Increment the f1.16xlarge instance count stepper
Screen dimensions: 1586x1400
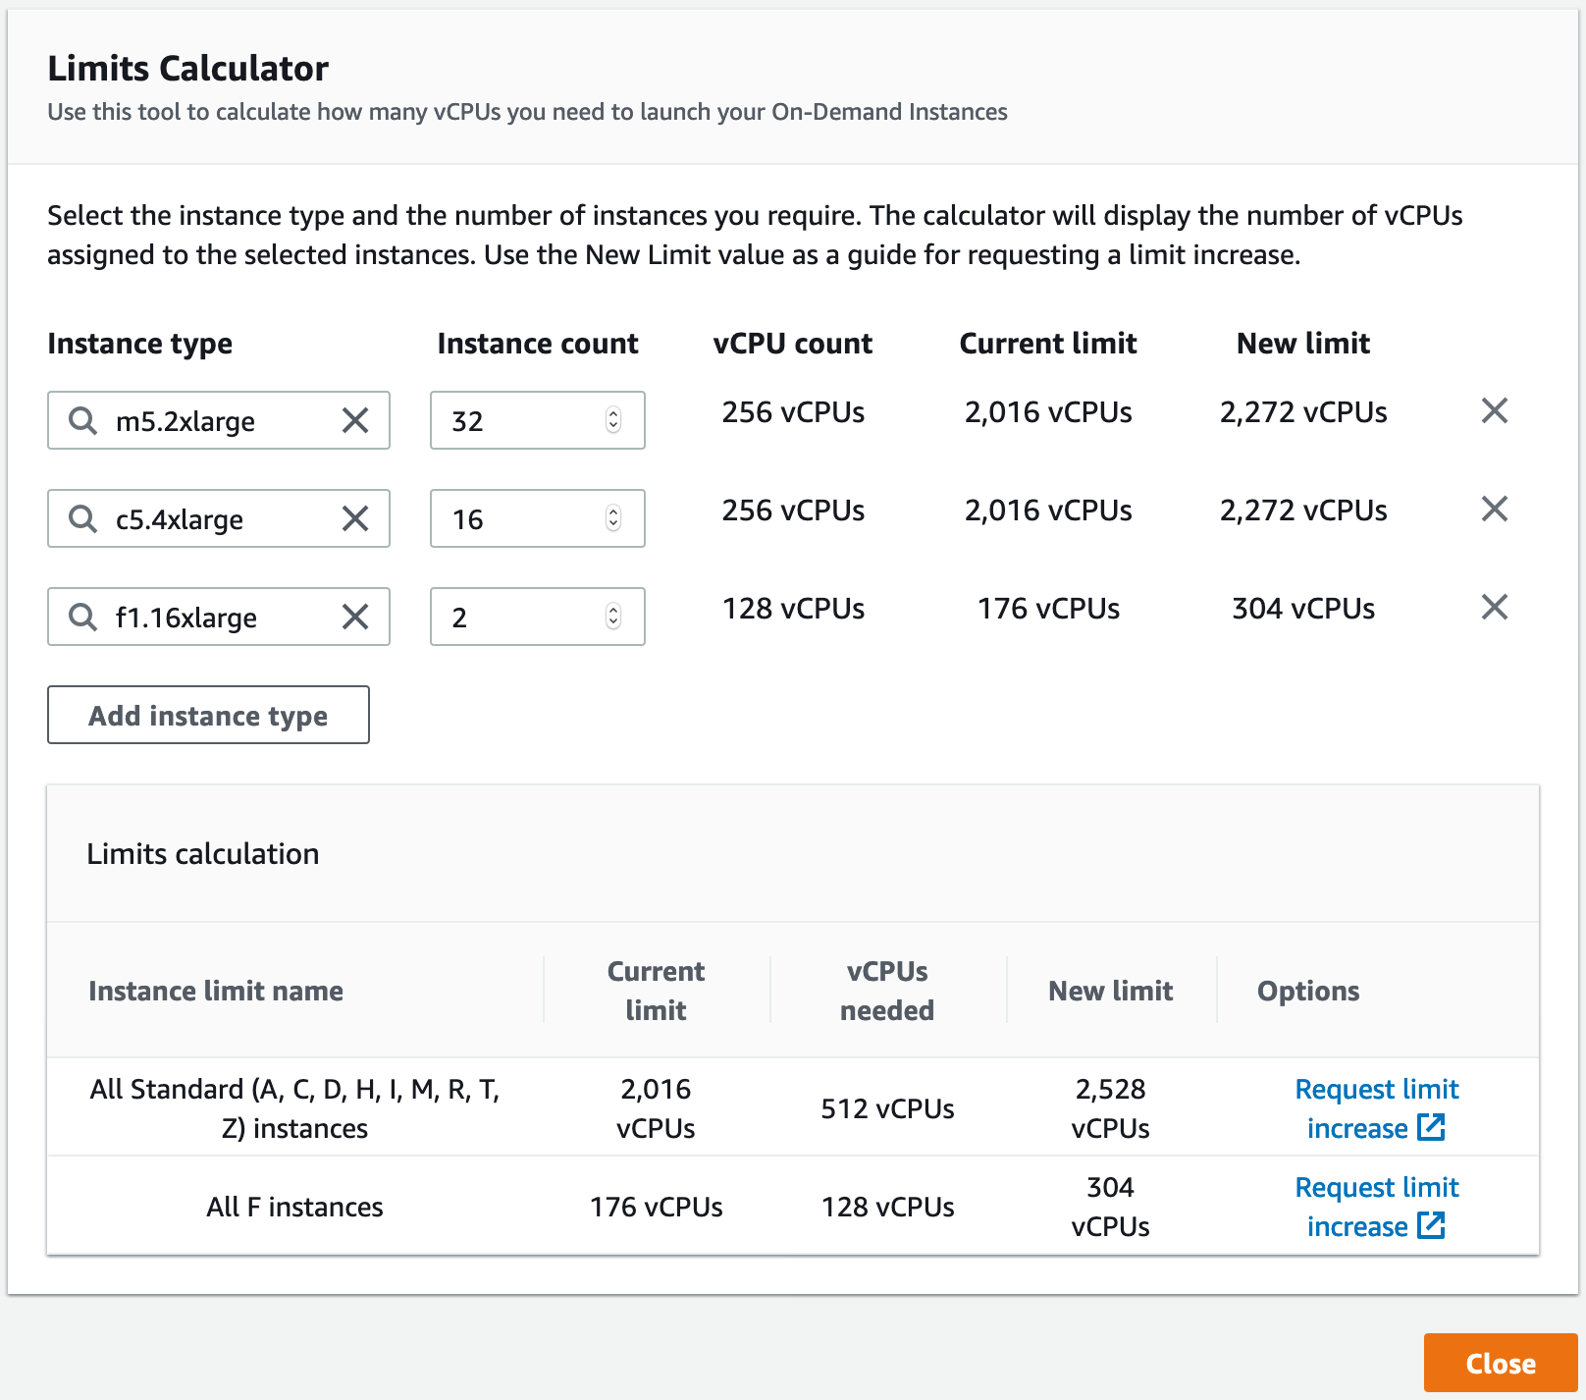[613, 612]
